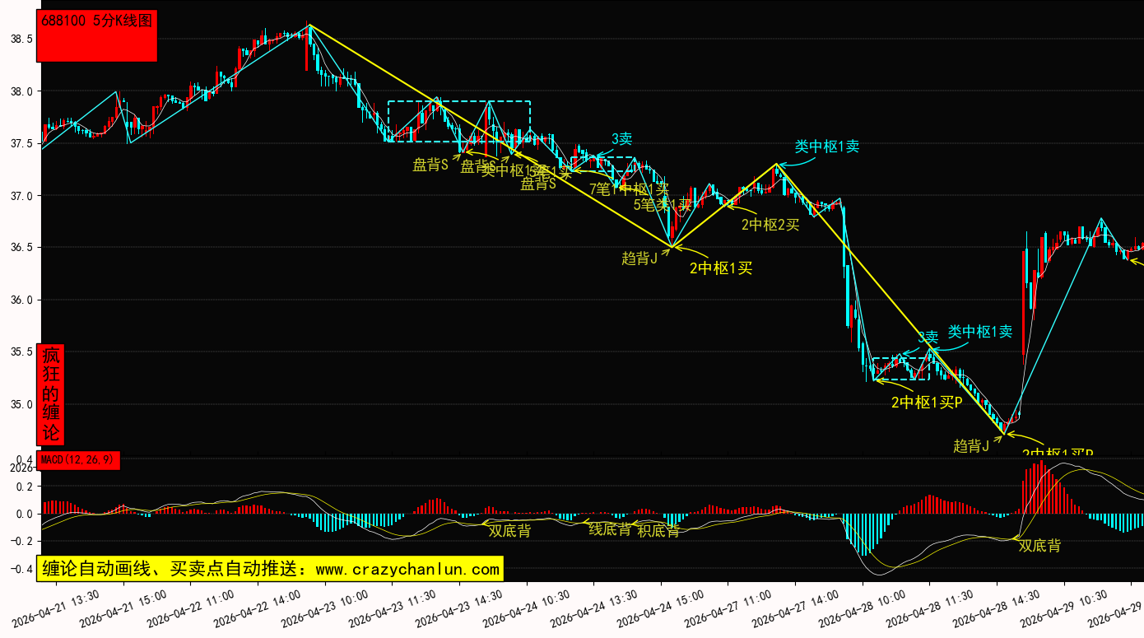Click the 积底背 MACD divergence label
Image resolution: width=1144 pixels, height=638 pixels.
658,531
